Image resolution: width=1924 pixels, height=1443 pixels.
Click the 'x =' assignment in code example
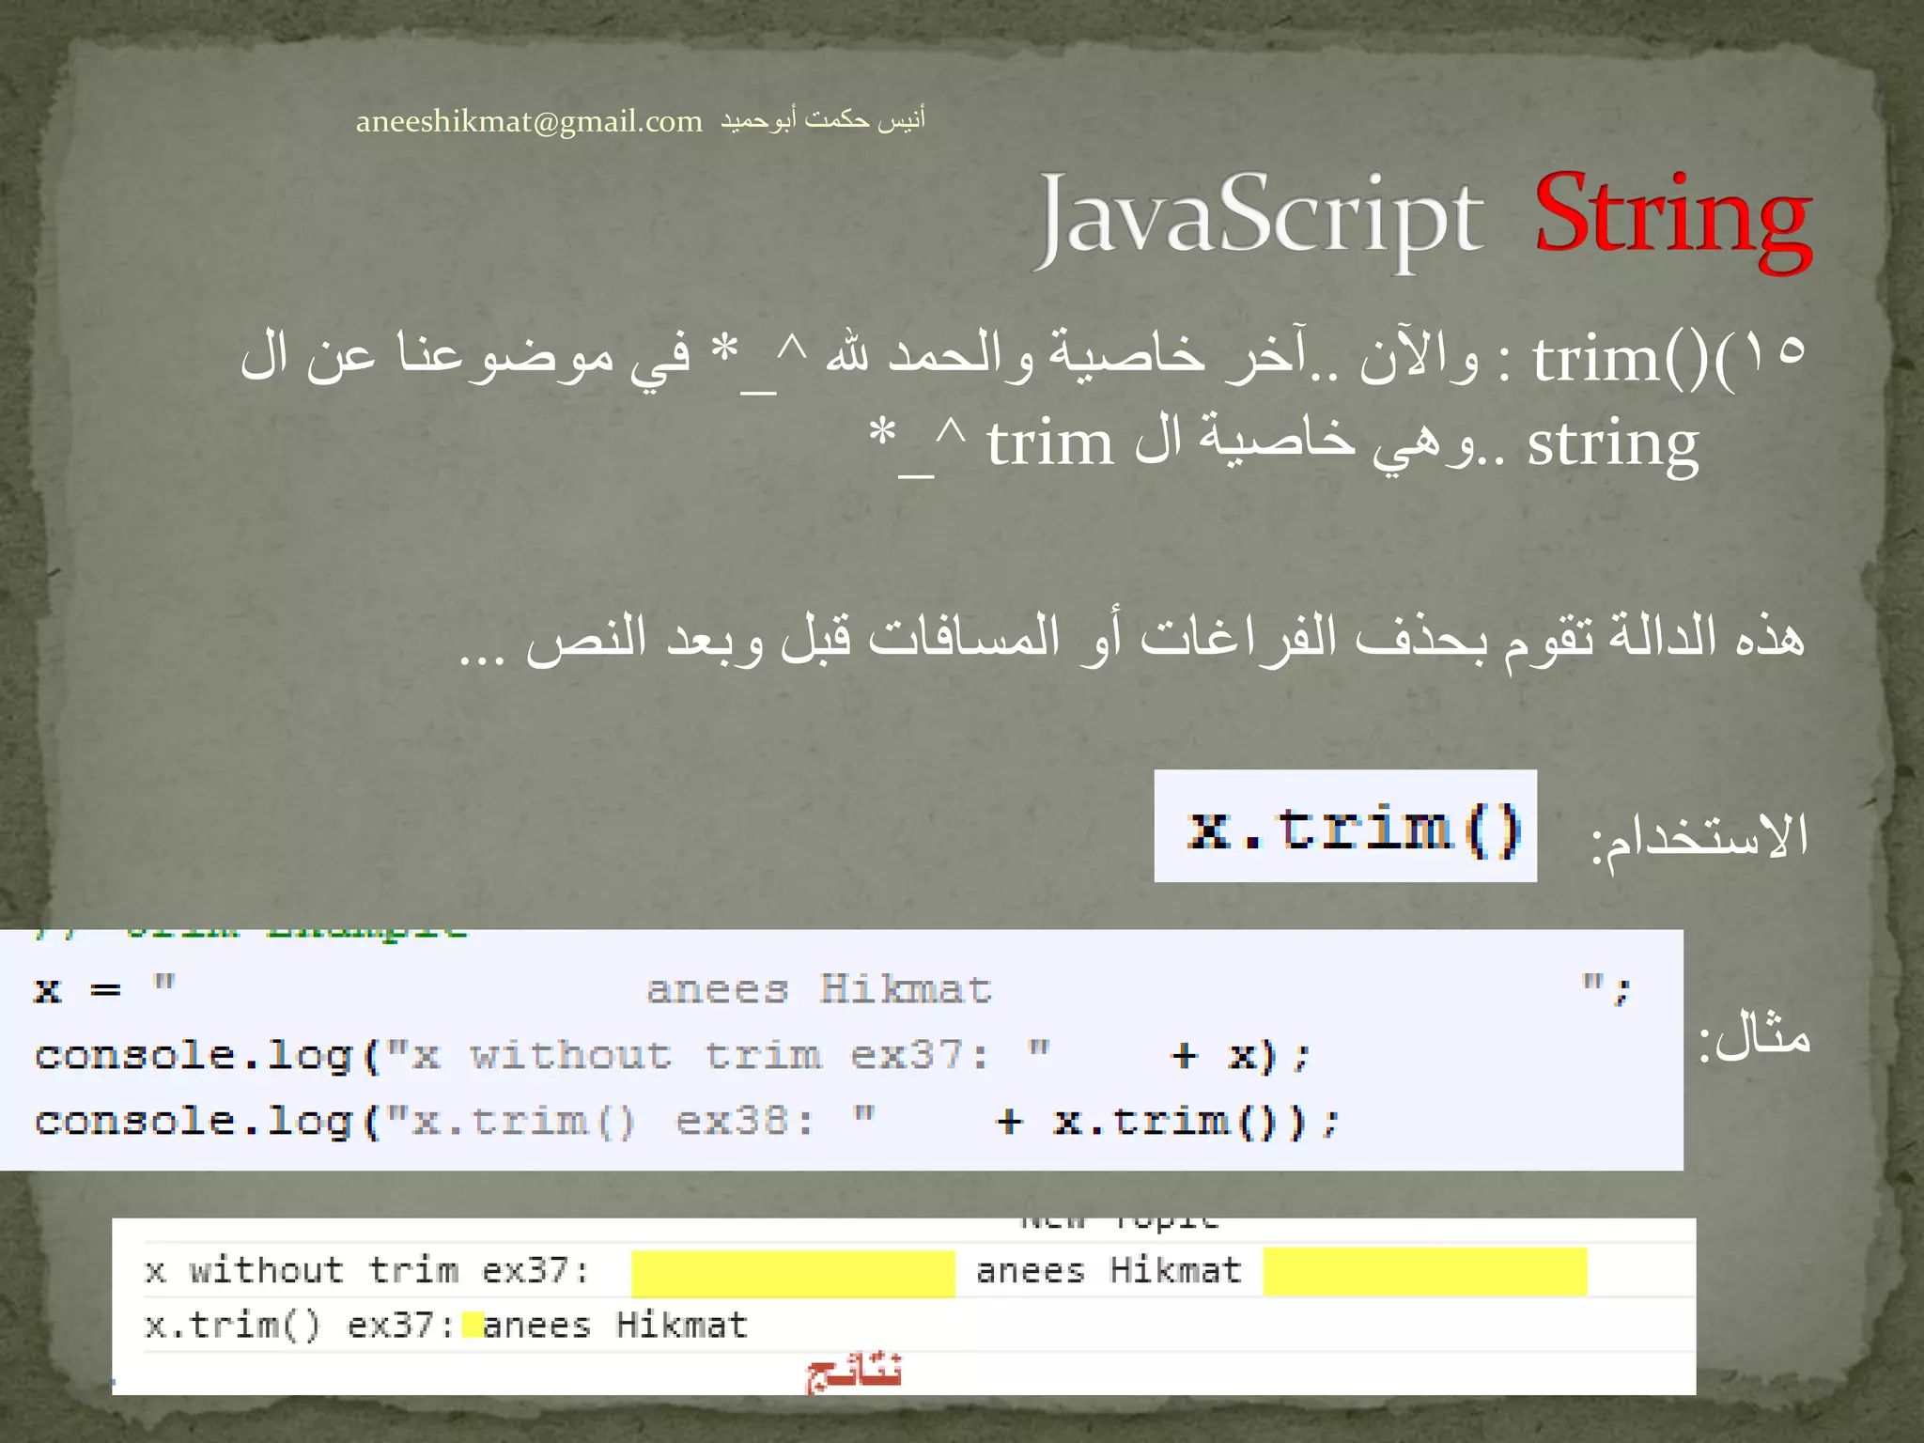pos(77,990)
